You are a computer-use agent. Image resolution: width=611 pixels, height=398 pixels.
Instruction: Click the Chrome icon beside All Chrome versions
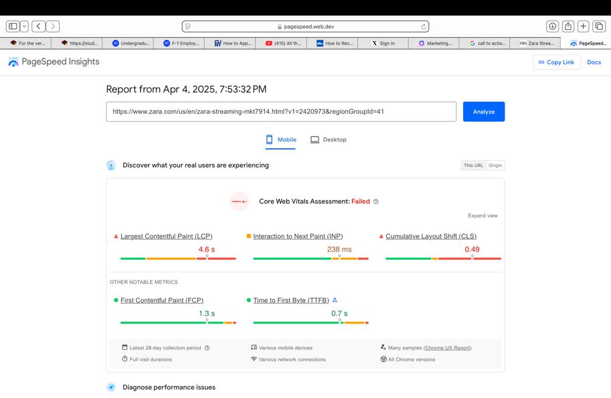pos(383,359)
